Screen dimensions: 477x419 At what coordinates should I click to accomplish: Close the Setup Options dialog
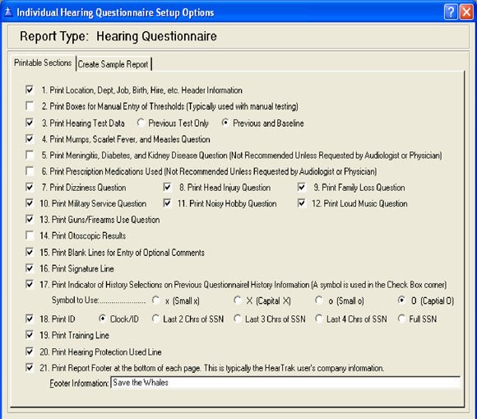tap(466, 12)
